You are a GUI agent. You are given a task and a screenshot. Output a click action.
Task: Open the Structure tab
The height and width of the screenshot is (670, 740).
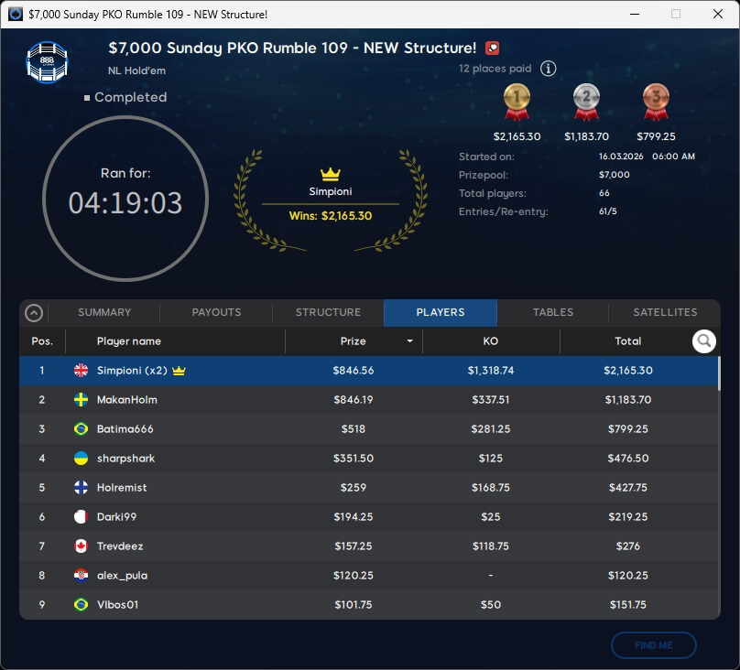(x=328, y=312)
